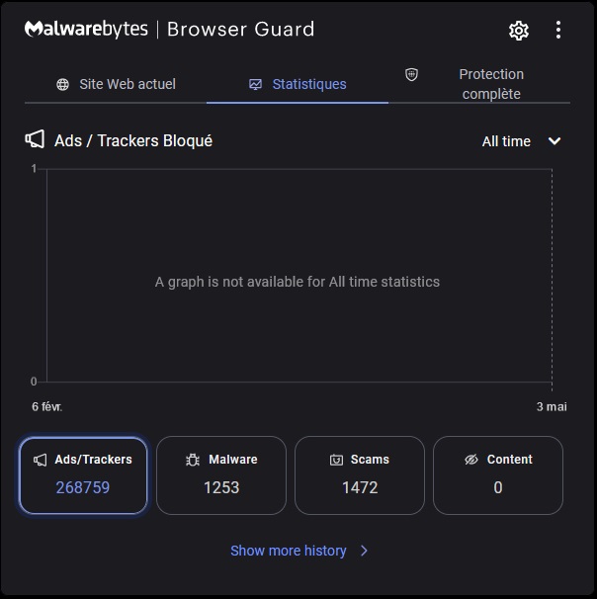
Task: Click the chart icon beside Statistiques
Action: click(256, 84)
